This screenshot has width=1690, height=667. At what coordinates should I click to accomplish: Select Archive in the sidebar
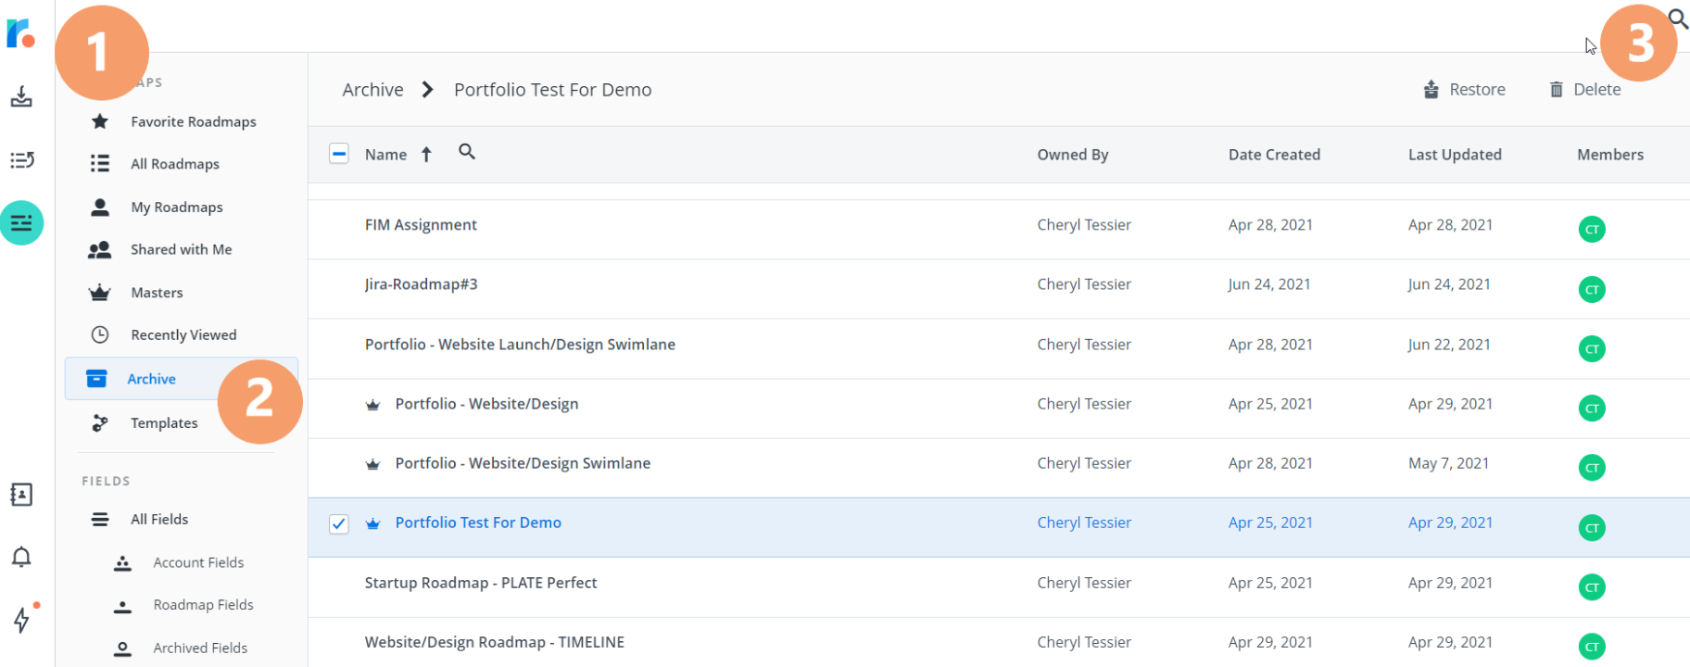182,379
